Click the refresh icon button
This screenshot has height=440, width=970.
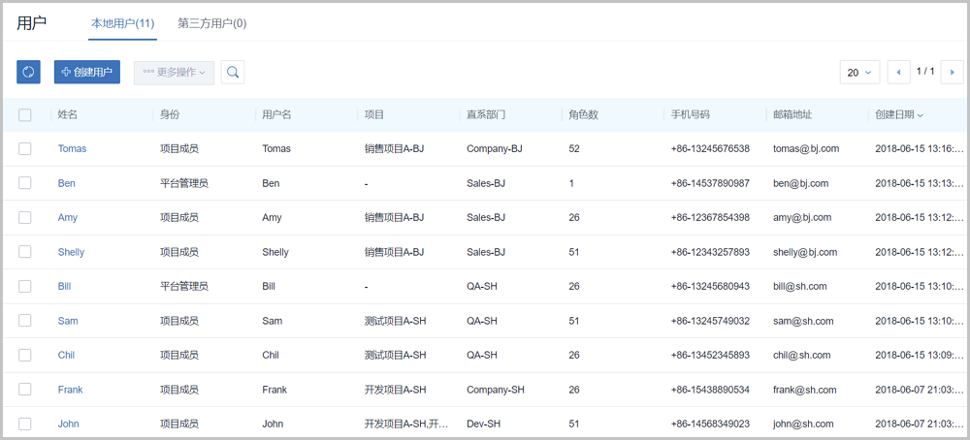tap(28, 72)
